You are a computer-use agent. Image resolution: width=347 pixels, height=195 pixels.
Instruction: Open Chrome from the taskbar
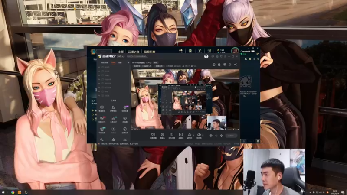(13, 192)
